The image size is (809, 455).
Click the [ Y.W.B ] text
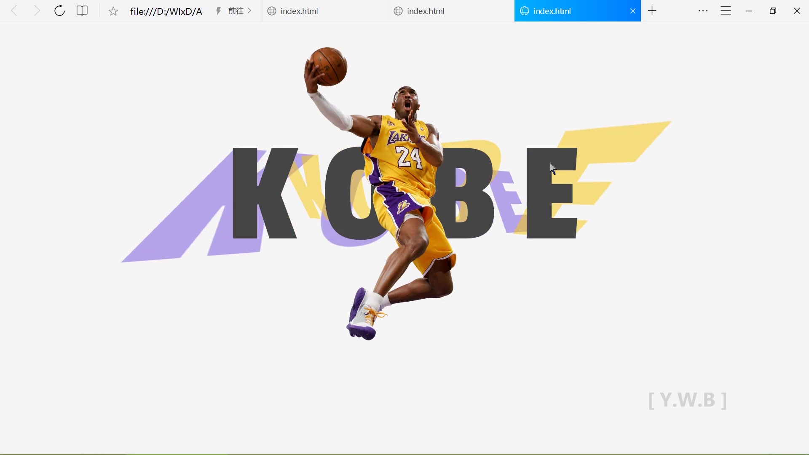(688, 400)
